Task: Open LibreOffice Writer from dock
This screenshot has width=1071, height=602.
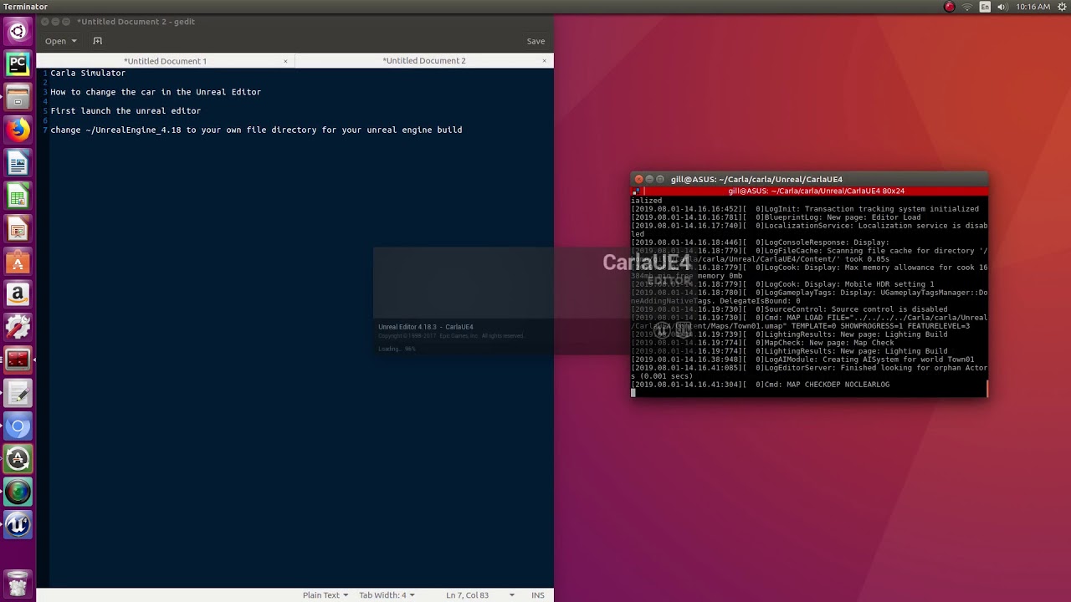Action: (18, 162)
